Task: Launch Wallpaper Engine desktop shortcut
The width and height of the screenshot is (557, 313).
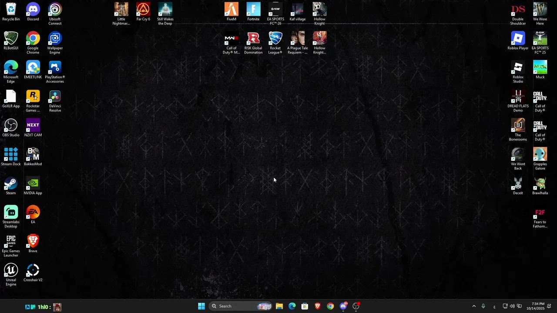Action: click(x=55, y=43)
